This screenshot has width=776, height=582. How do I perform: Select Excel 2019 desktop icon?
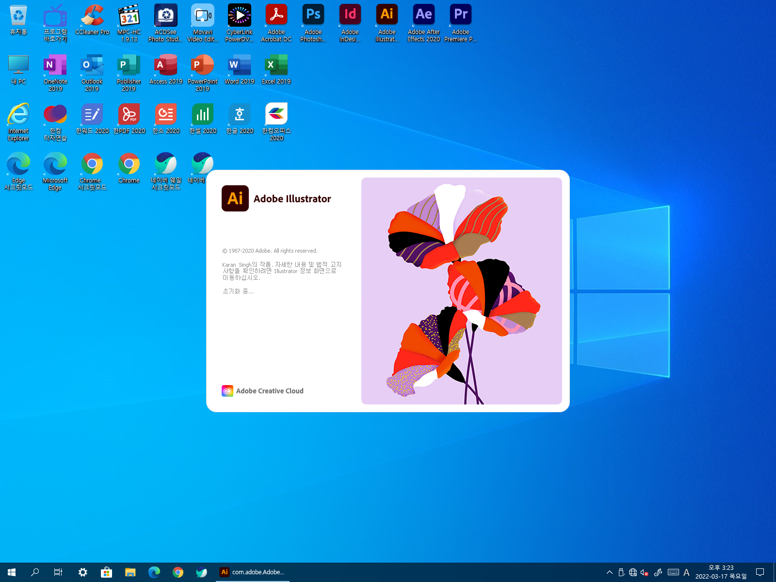(276, 69)
